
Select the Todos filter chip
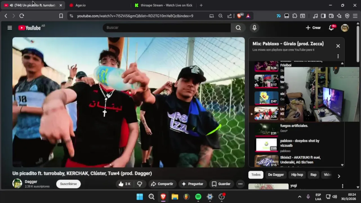point(256,175)
